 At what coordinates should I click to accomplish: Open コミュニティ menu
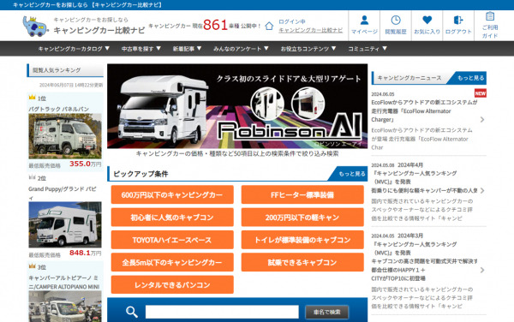coord(368,49)
